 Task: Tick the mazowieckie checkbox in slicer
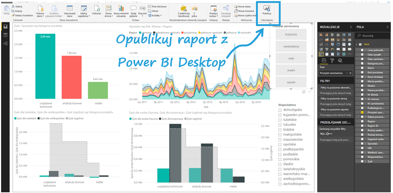pos(280,139)
